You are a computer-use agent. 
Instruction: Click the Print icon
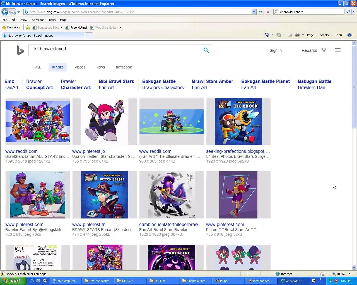coord(298,35)
